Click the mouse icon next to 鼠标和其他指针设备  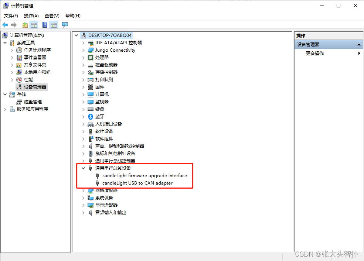coord(91,153)
